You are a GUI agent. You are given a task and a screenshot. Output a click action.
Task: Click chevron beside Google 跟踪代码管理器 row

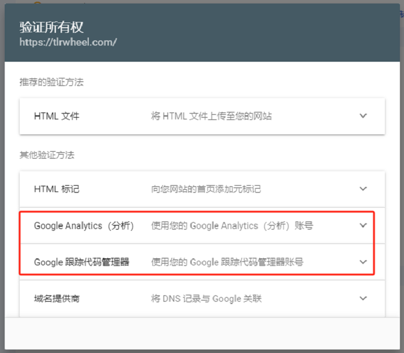pos(363,262)
